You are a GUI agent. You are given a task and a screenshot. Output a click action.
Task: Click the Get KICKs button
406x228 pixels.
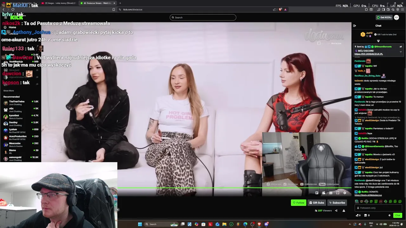[x=384, y=17]
